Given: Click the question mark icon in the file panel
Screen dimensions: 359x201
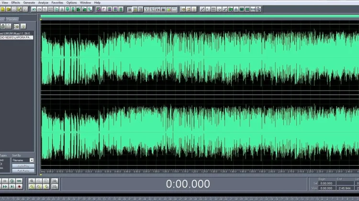Looking at the screenshot, I should (23, 26).
